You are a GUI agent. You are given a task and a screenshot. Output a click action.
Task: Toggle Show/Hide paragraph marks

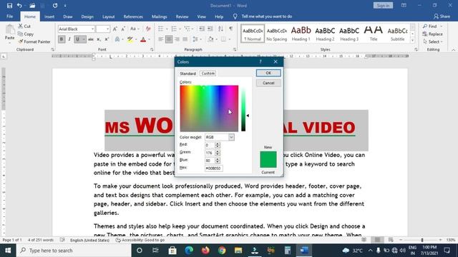point(230,29)
